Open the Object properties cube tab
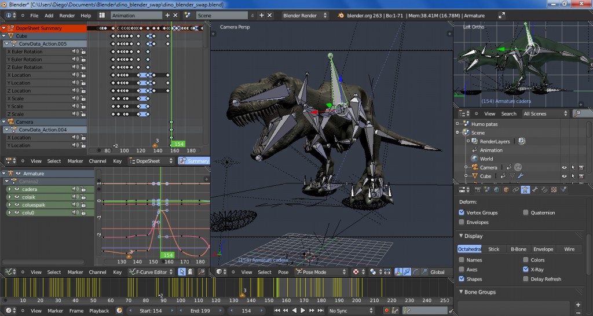 (506, 190)
